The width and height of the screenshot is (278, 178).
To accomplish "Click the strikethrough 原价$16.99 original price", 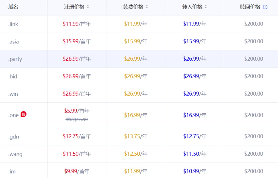I will [x=77, y=120].
